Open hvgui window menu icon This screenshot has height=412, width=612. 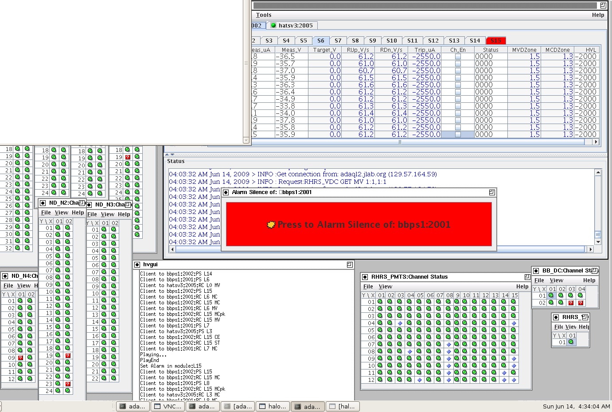[137, 264]
